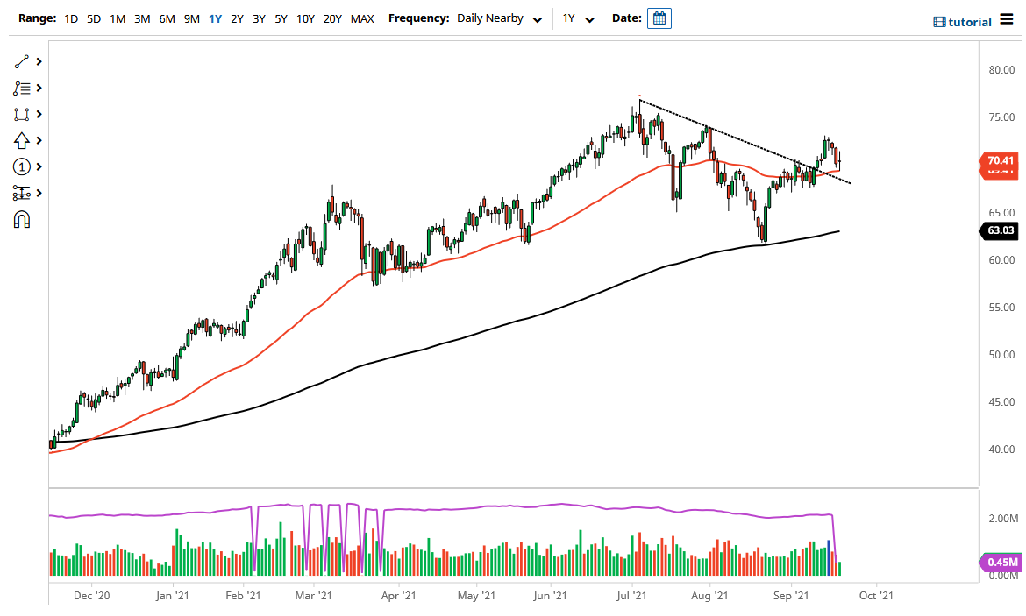Expand the trendline tool options chevron
Image resolution: width=1026 pixels, height=616 pixels.
click(37, 61)
